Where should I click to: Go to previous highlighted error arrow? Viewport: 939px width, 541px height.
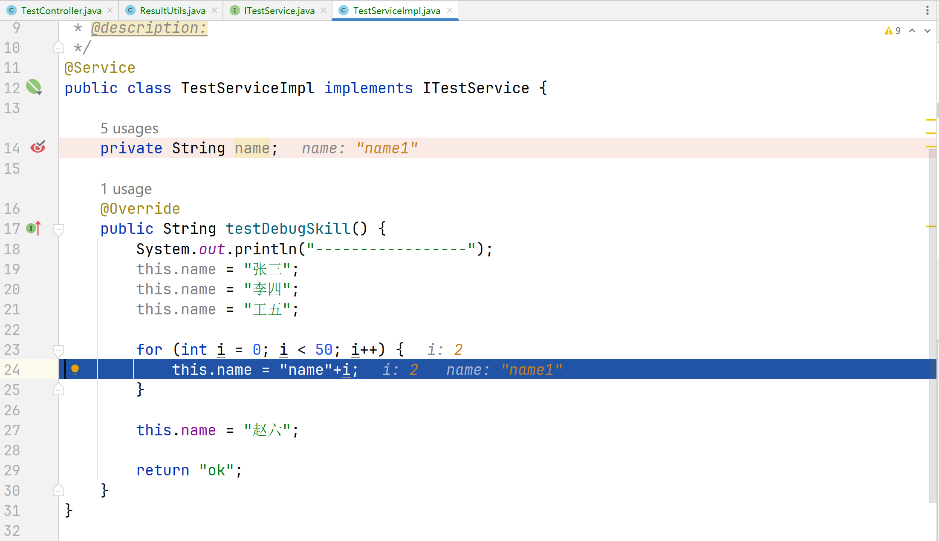point(912,31)
